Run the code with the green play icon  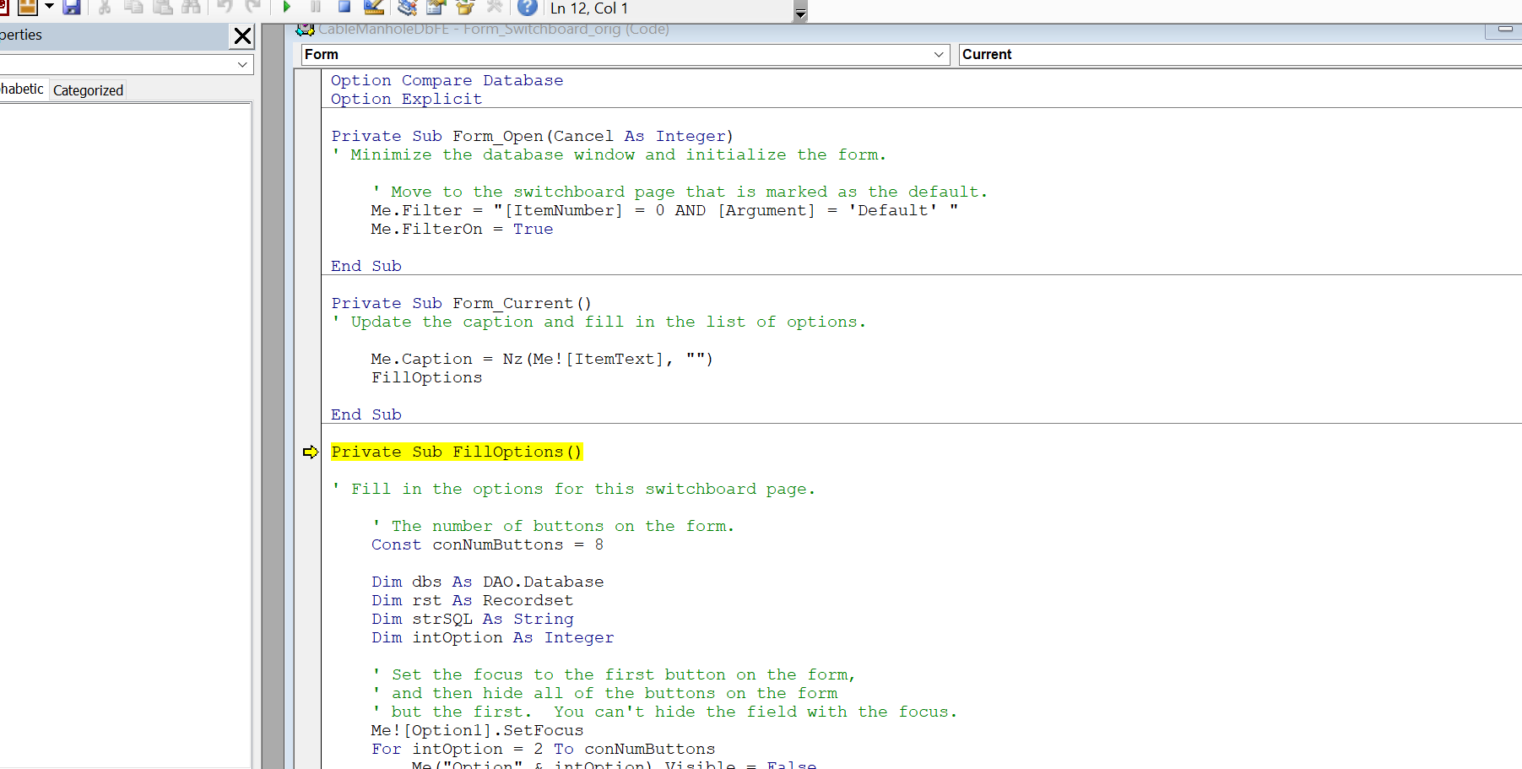coord(287,7)
